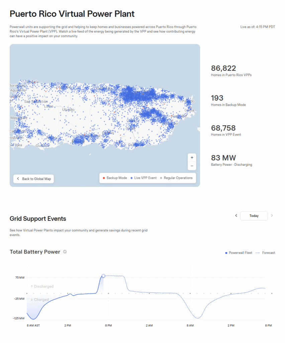Click the 83 MW Battery Power stat

tap(231, 160)
